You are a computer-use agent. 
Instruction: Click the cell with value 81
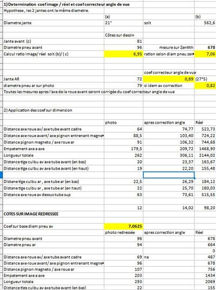point(124,41)
